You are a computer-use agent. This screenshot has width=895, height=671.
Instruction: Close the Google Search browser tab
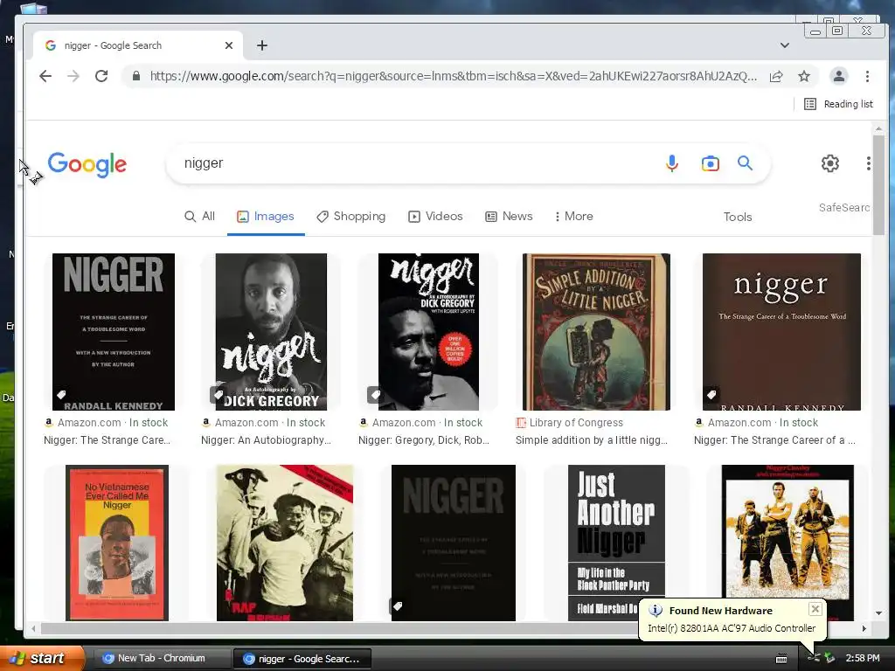pyautogui.click(x=229, y=45)
